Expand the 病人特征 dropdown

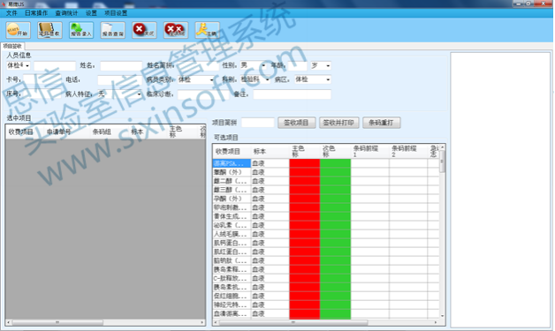(139, 94)
